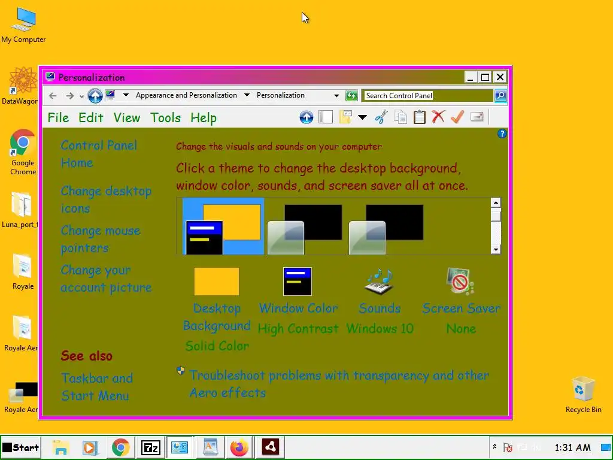Expand the arrow after Appearance and Personalization
The width and height of the screenshot is (613, 460).
[247, 95]
